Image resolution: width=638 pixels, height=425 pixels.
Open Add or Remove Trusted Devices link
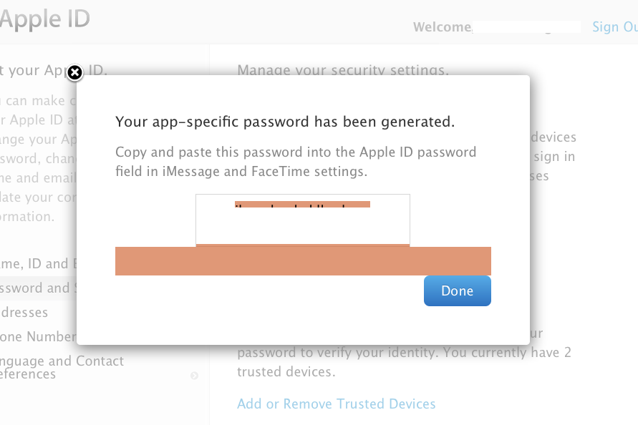pyautogui.click(x=336, y=404)
